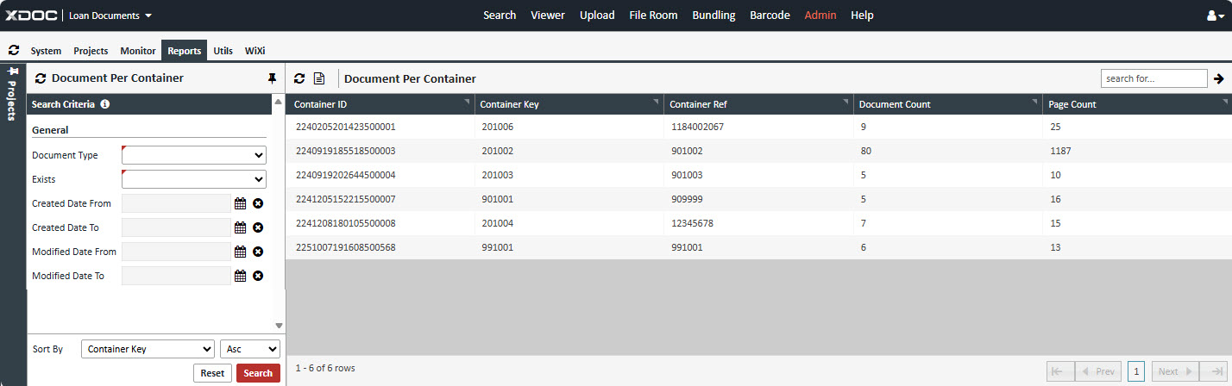Viewport: 1232px width, 386px height.
Task: Reset the search criteria
Action: click(212, 373)
